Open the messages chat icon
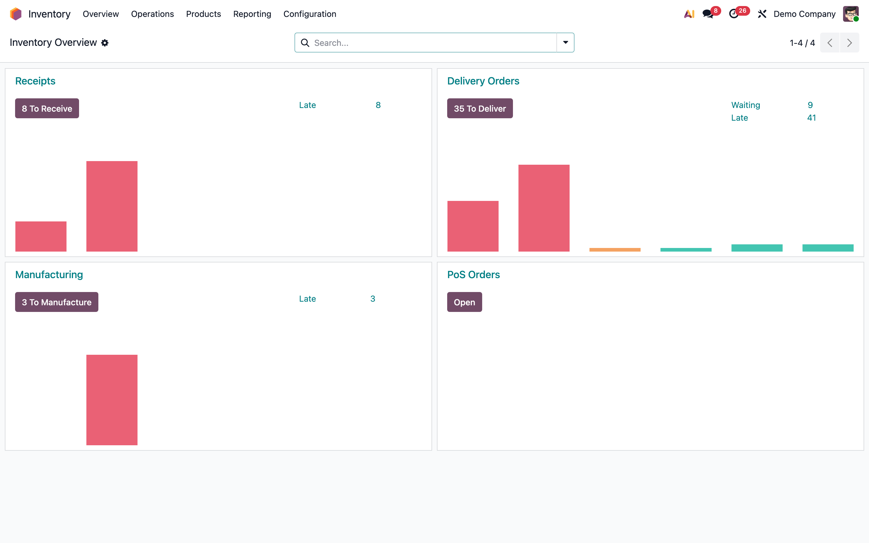869x543 pixels. [708, 14]
